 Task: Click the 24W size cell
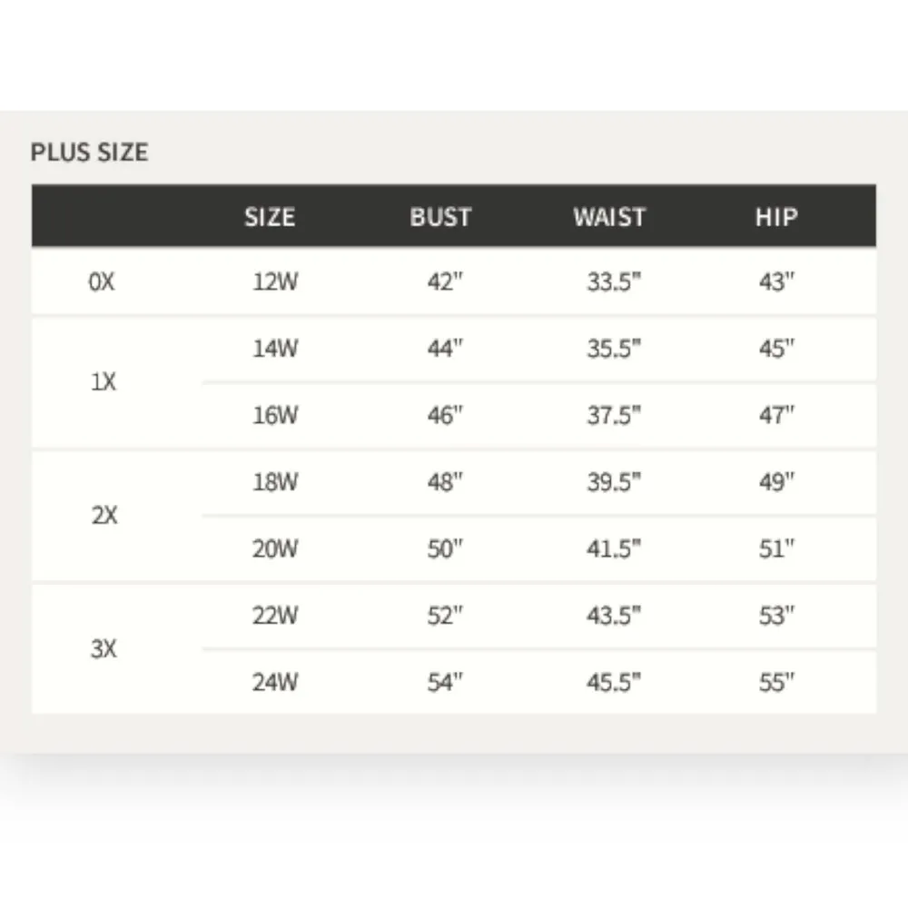[x=274, y=683]
